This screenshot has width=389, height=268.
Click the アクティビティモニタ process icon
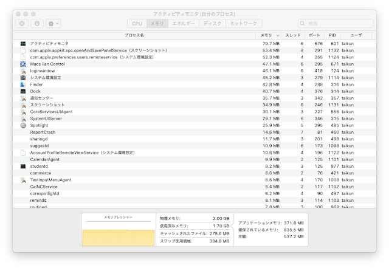pos(23,44)
